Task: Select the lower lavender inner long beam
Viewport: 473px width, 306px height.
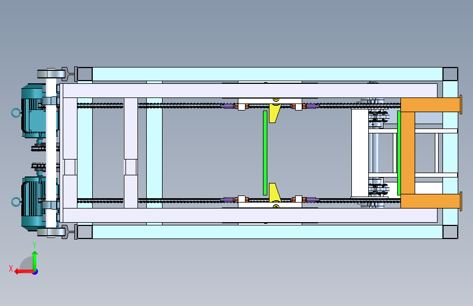Action: (250, 216)
